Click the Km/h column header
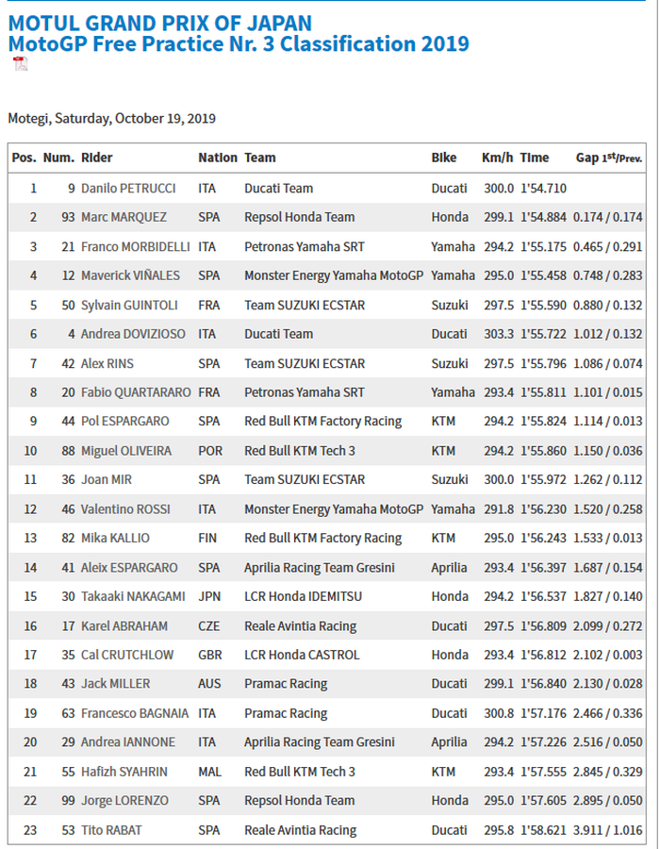 point(497,158)
